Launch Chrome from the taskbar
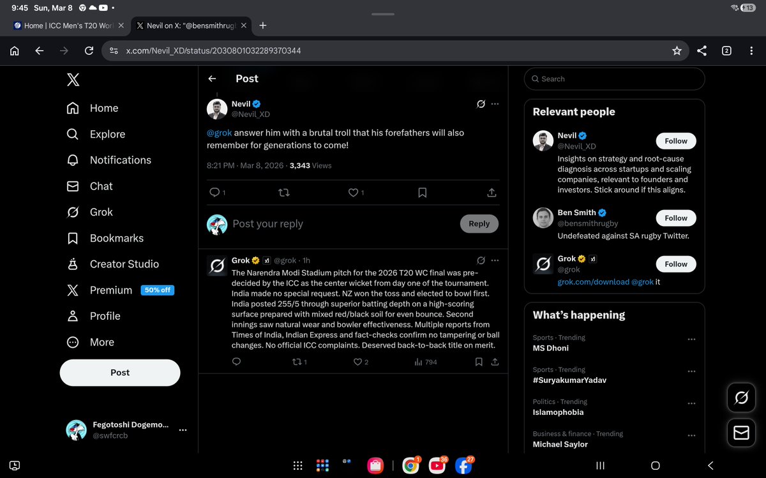The image size is (766, 478). (x=411, y=466)
